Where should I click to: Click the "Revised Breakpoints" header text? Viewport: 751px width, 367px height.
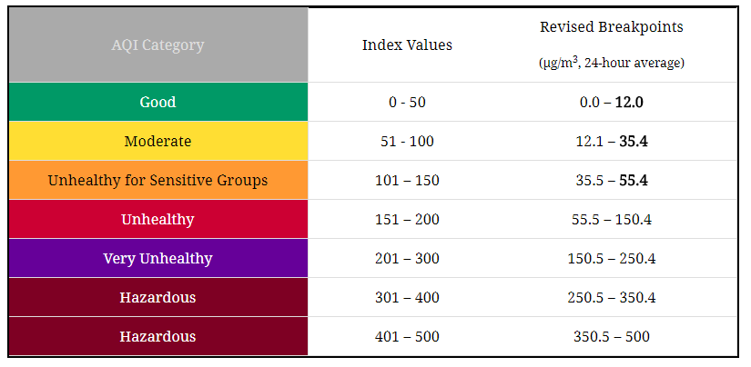tap(611, 27)
